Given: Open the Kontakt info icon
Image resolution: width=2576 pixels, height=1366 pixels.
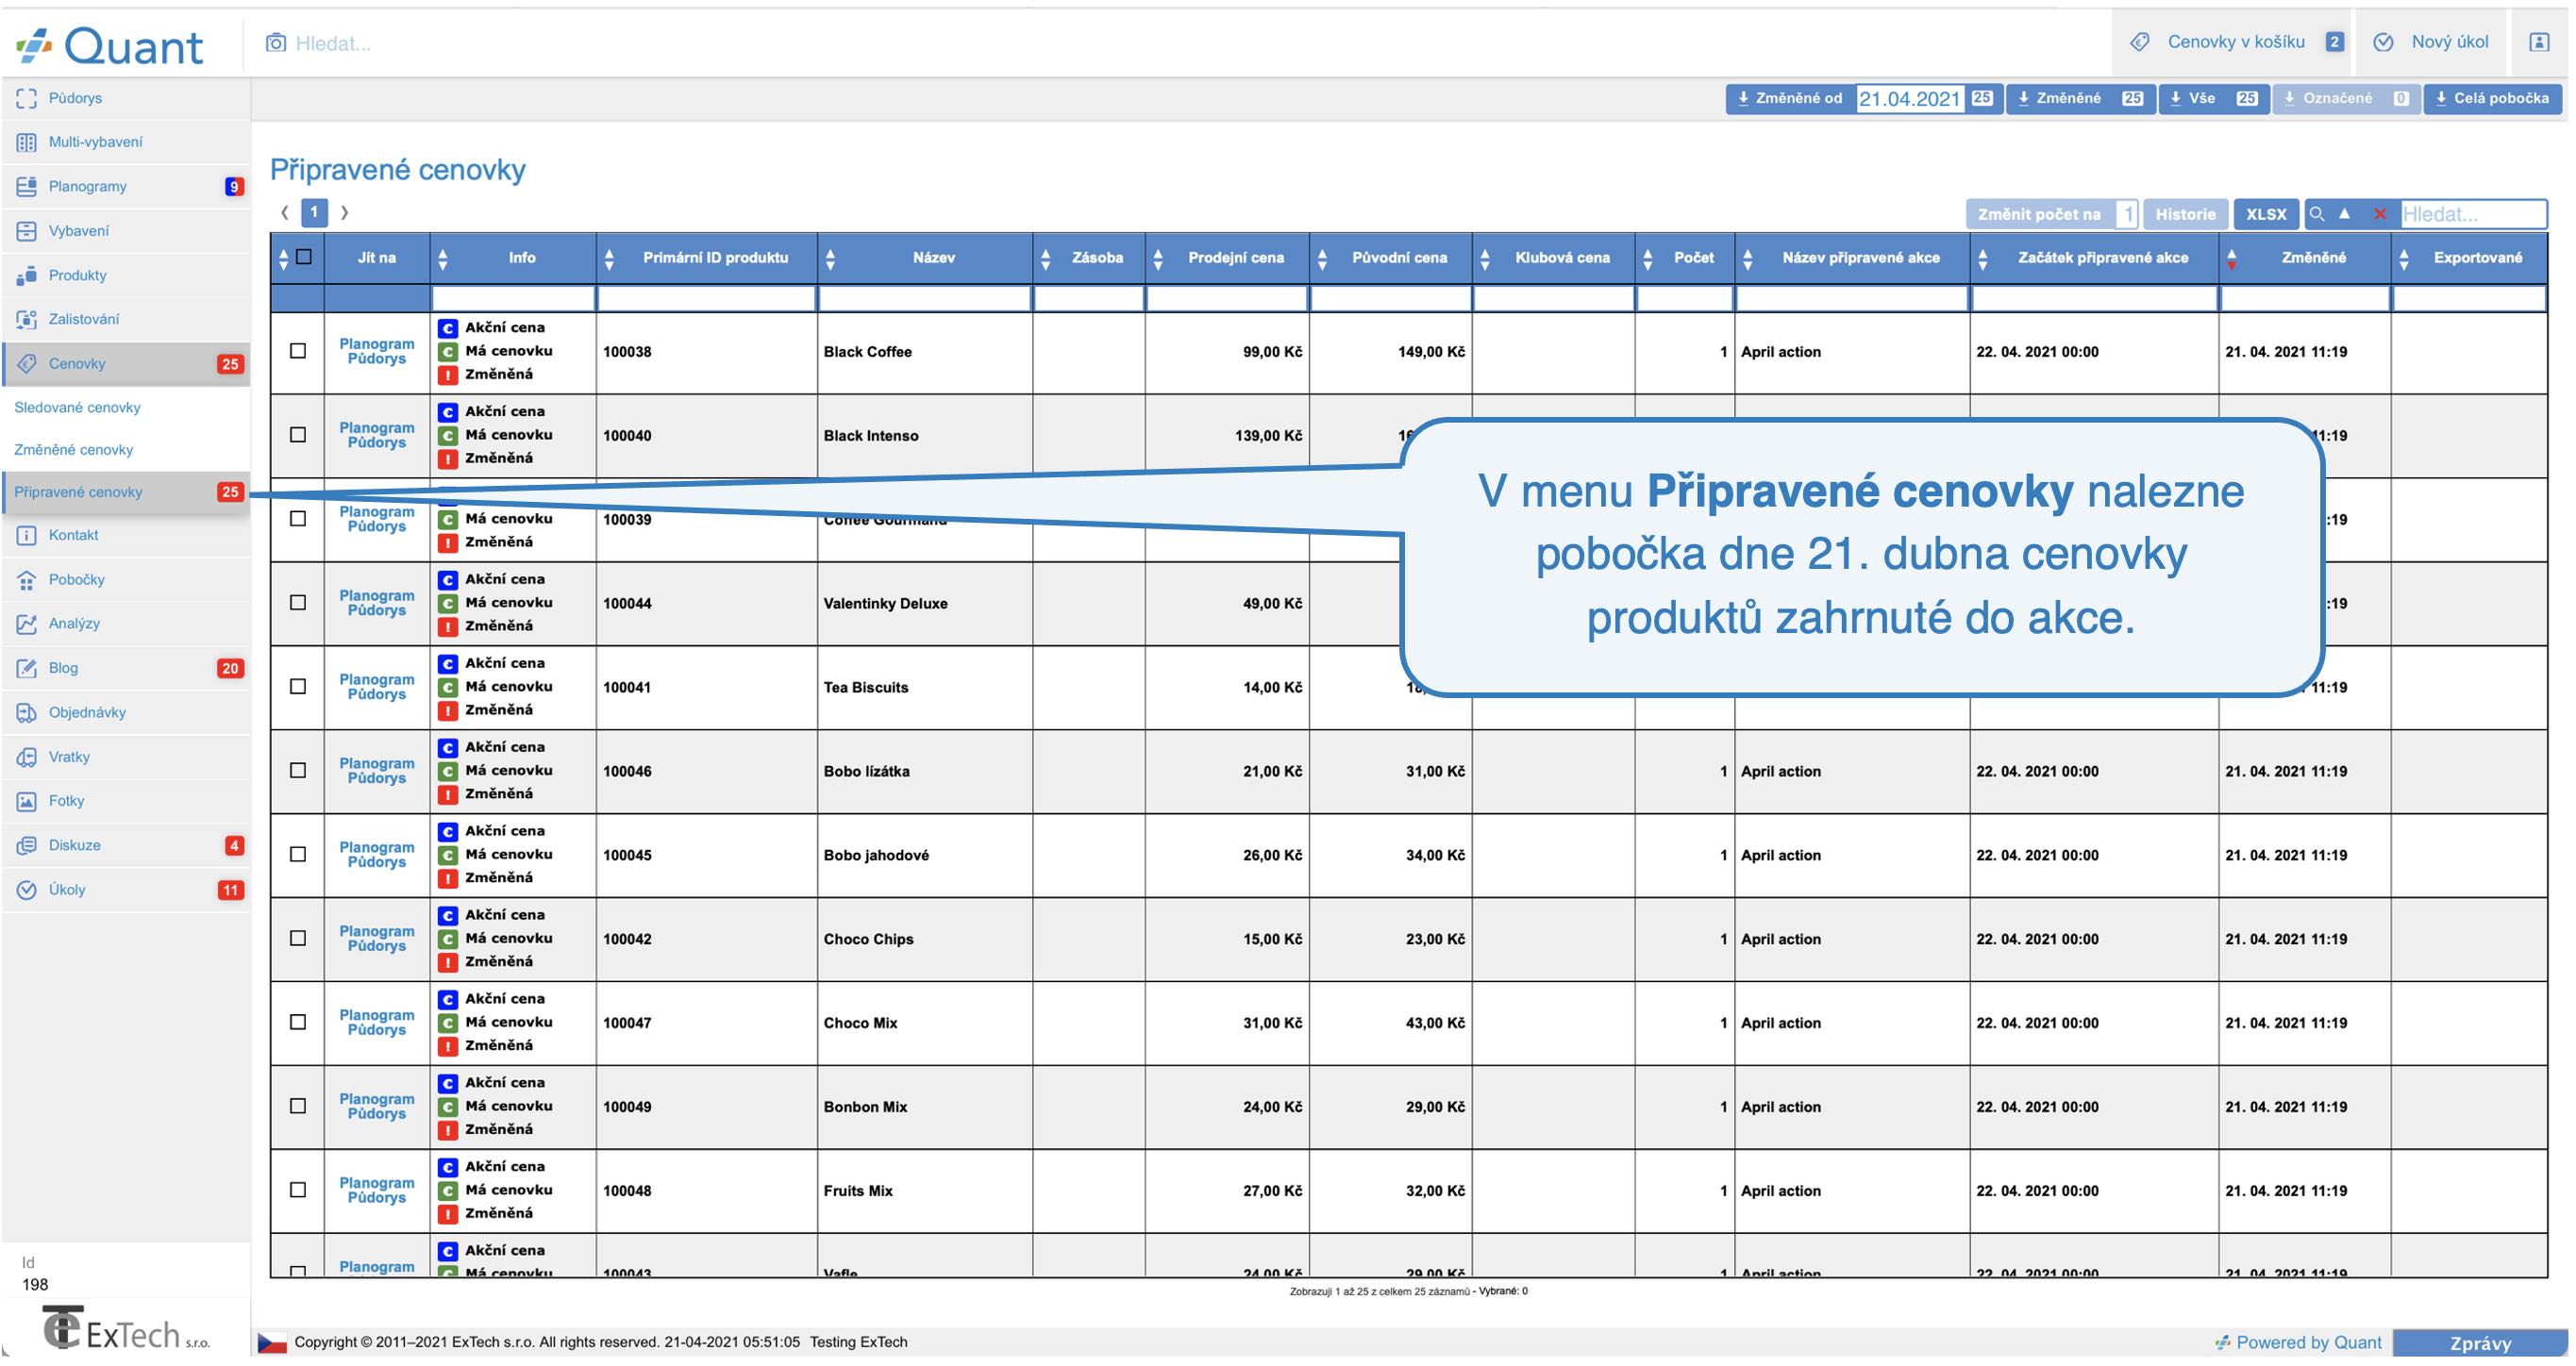Looking at the screenshot, I should pos(27,535).
